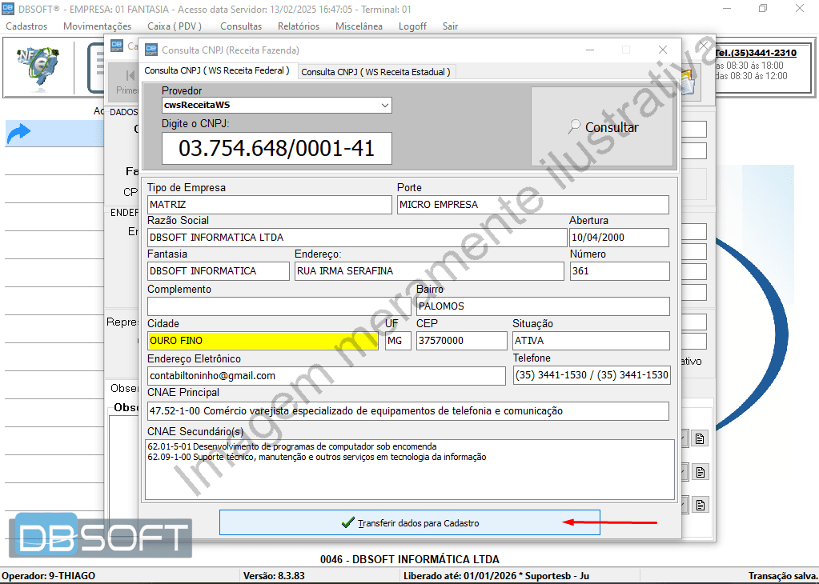The height and width of the screenshot is (584, 819).
Task: Click the Tel.(35)3441-2310 phone link
Action: 755,53
